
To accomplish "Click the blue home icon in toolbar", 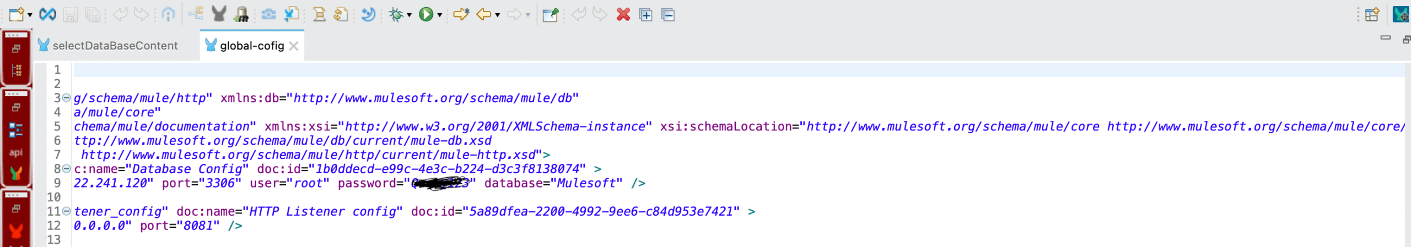I will (168, 14).
